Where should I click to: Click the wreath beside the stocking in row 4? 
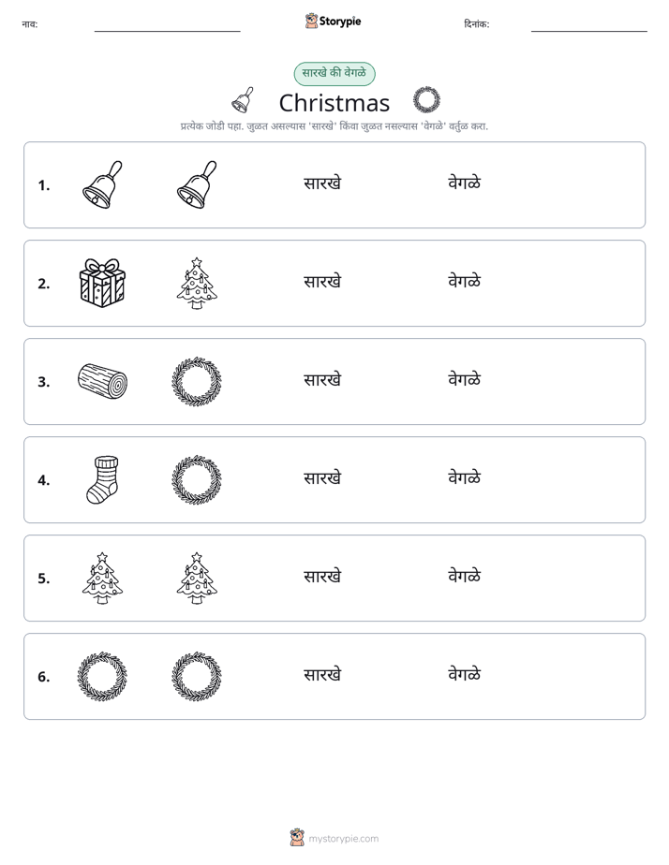point(197,479)
